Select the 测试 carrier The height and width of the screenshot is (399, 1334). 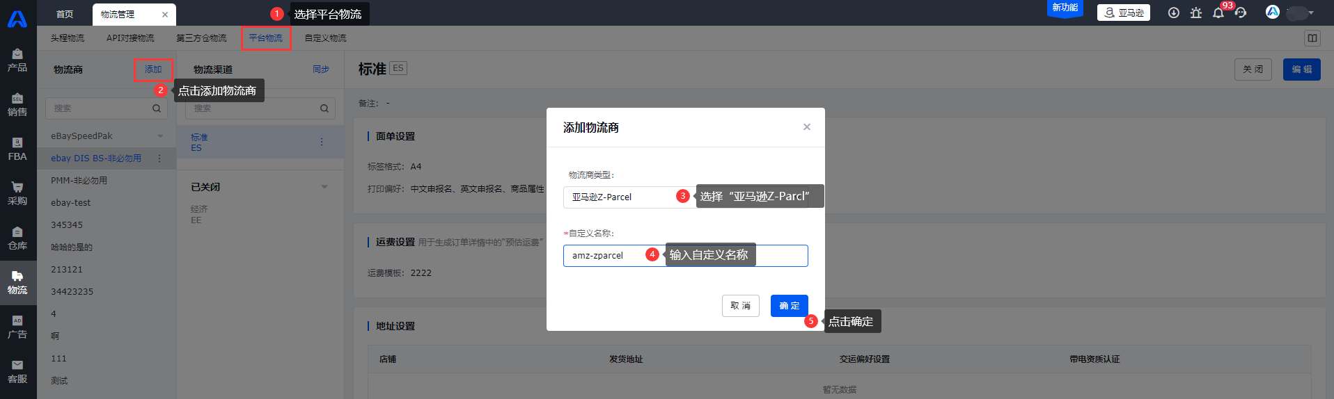(x=107, y=381)
